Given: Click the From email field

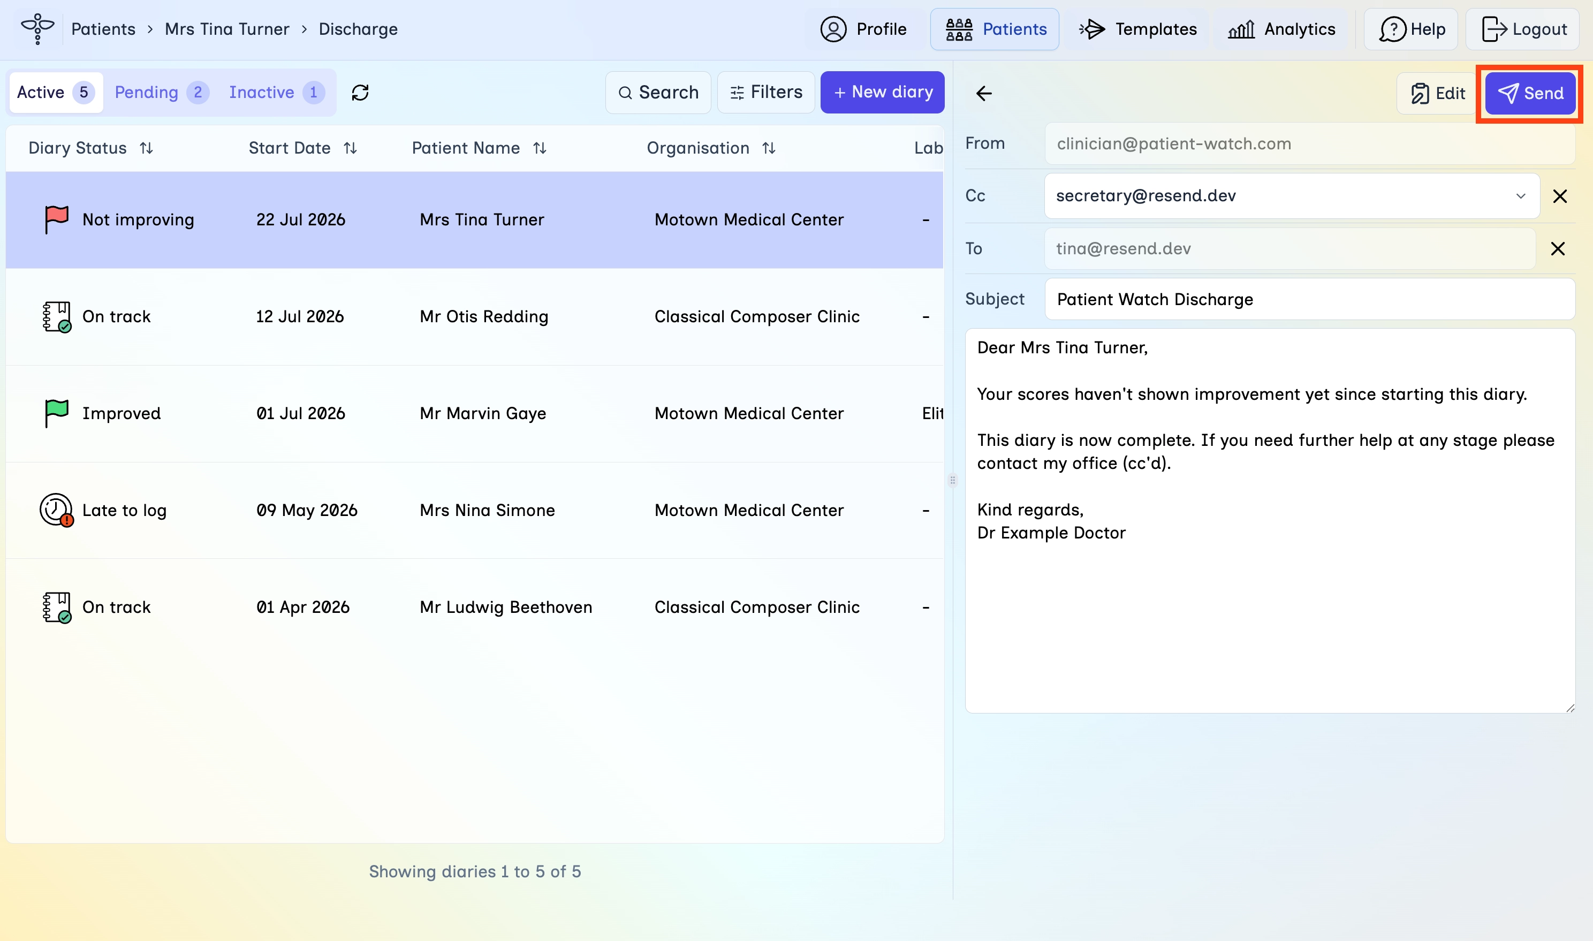Looking at the screenshot, I should (1310, 144).
